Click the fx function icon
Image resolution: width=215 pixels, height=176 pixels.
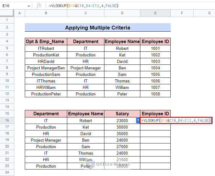click(39, 6)
